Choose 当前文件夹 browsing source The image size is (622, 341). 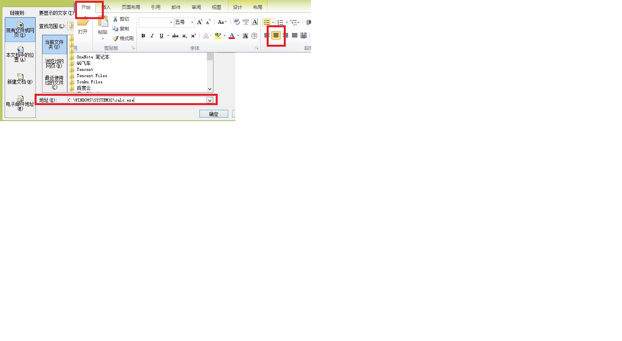click(54, 44)
